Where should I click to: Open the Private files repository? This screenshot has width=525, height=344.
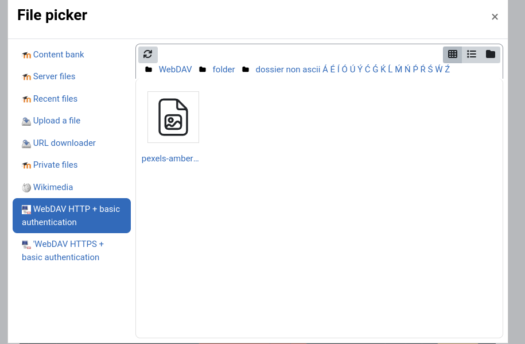coord(55,165)
